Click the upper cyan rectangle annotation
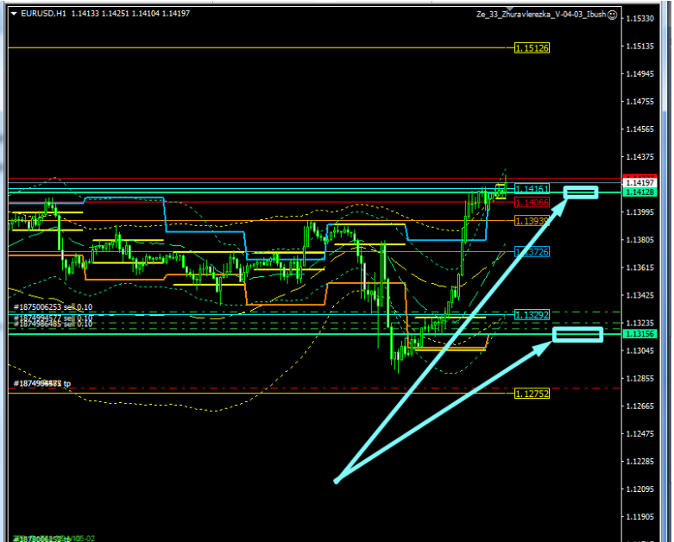Screen dimensions: 674x542 coord(580,192)
